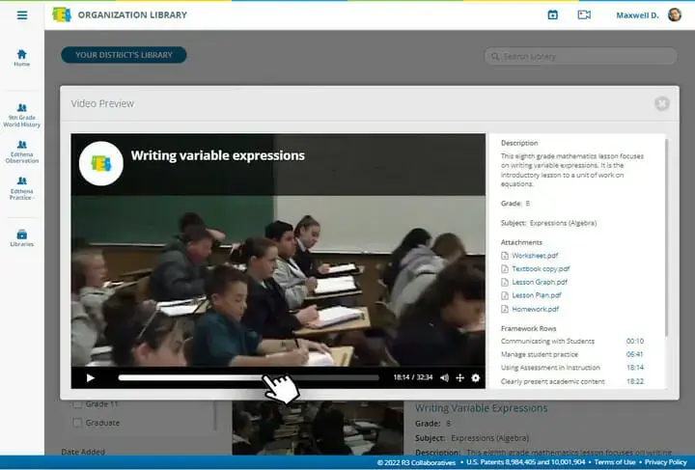Open Textbook copy.pdf attachment
The height and width of the screenshot is (470, 695).
pos(541,269)
